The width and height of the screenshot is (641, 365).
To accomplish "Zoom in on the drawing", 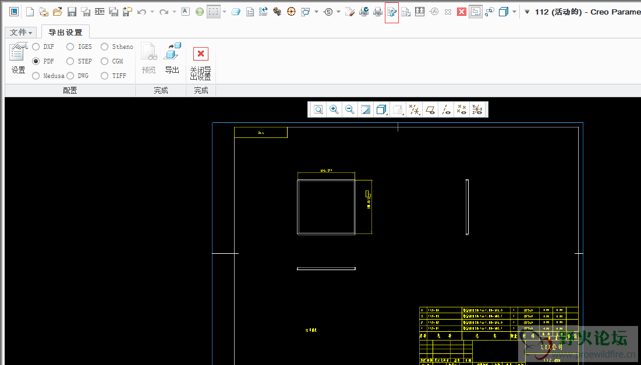I will coord(334,109).
